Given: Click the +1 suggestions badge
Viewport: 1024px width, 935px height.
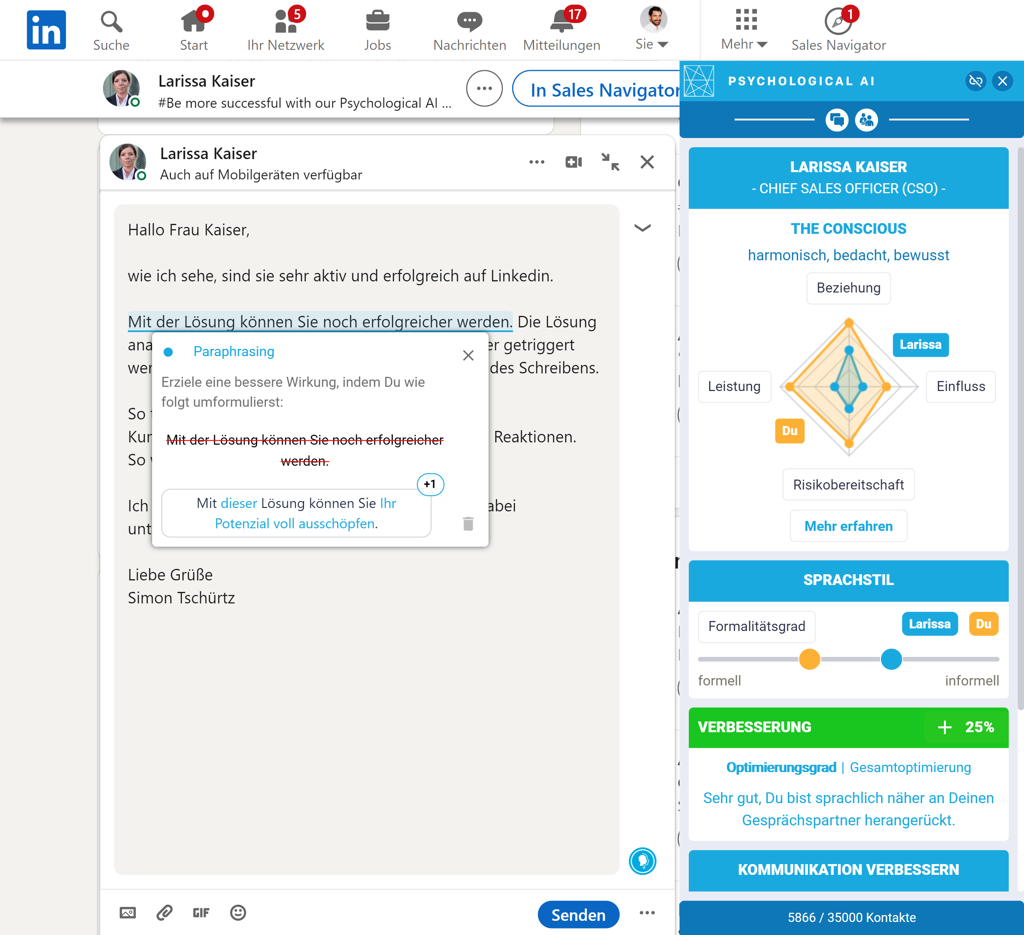Looking at the screenshot, I should tap(430, 484).
